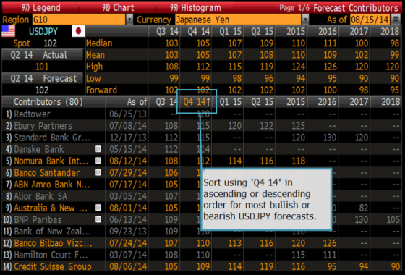Click the High row label
The width and height of the screenshot is (405, 275).
point(94,67)
